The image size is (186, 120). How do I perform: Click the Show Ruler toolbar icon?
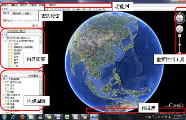pos(90,9)
